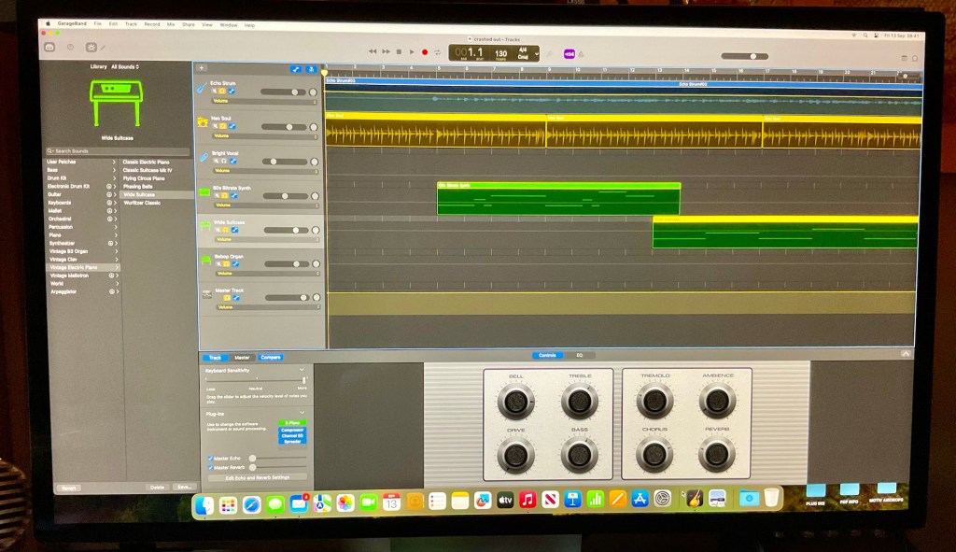Switch to the EQ tab
Viewport: 956px width, 552px height.
coord(579,355)
